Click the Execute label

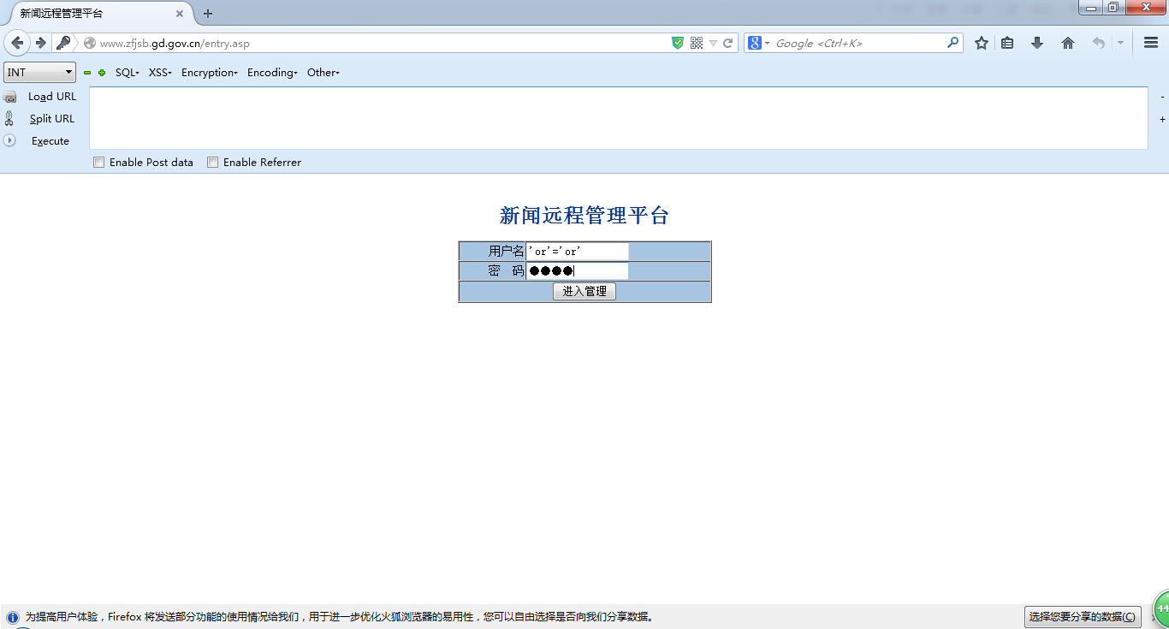(x=50, y=141)
